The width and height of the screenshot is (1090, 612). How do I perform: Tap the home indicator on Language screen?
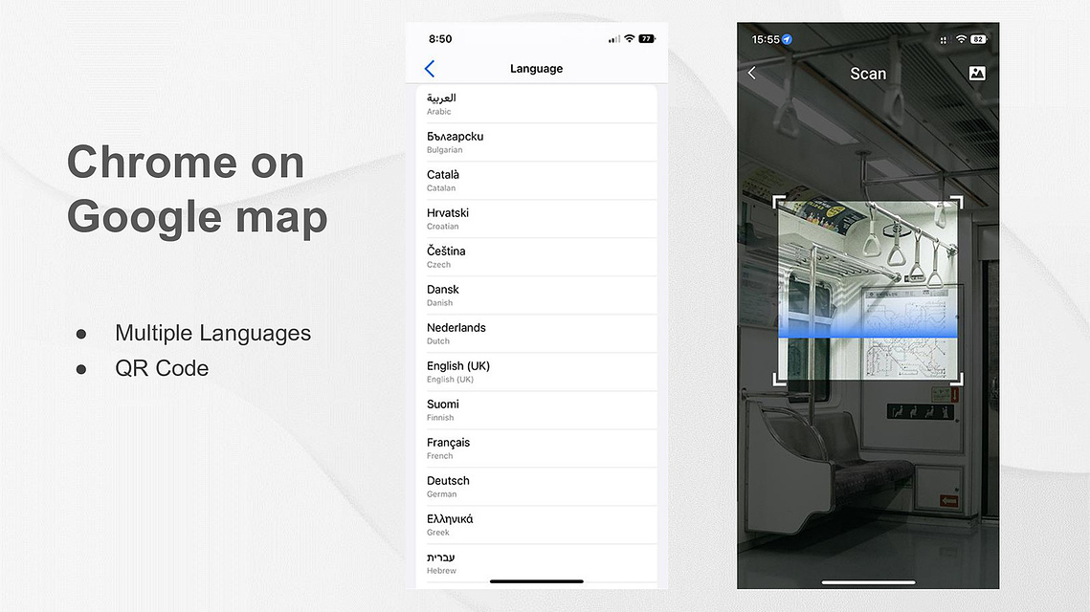[537, 581]
